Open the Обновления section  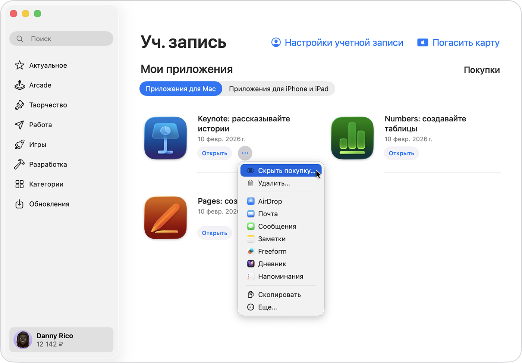pyautogui.click(x=49, y=204)
